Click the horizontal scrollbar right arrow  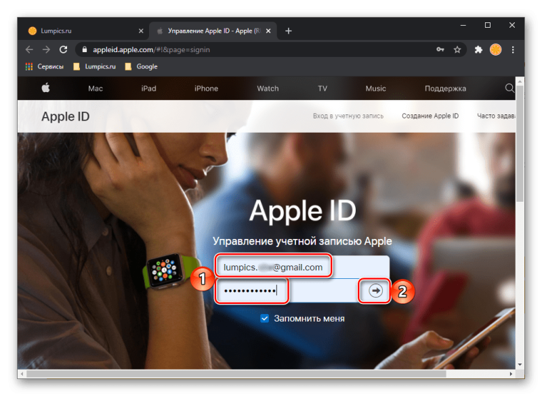511,374
